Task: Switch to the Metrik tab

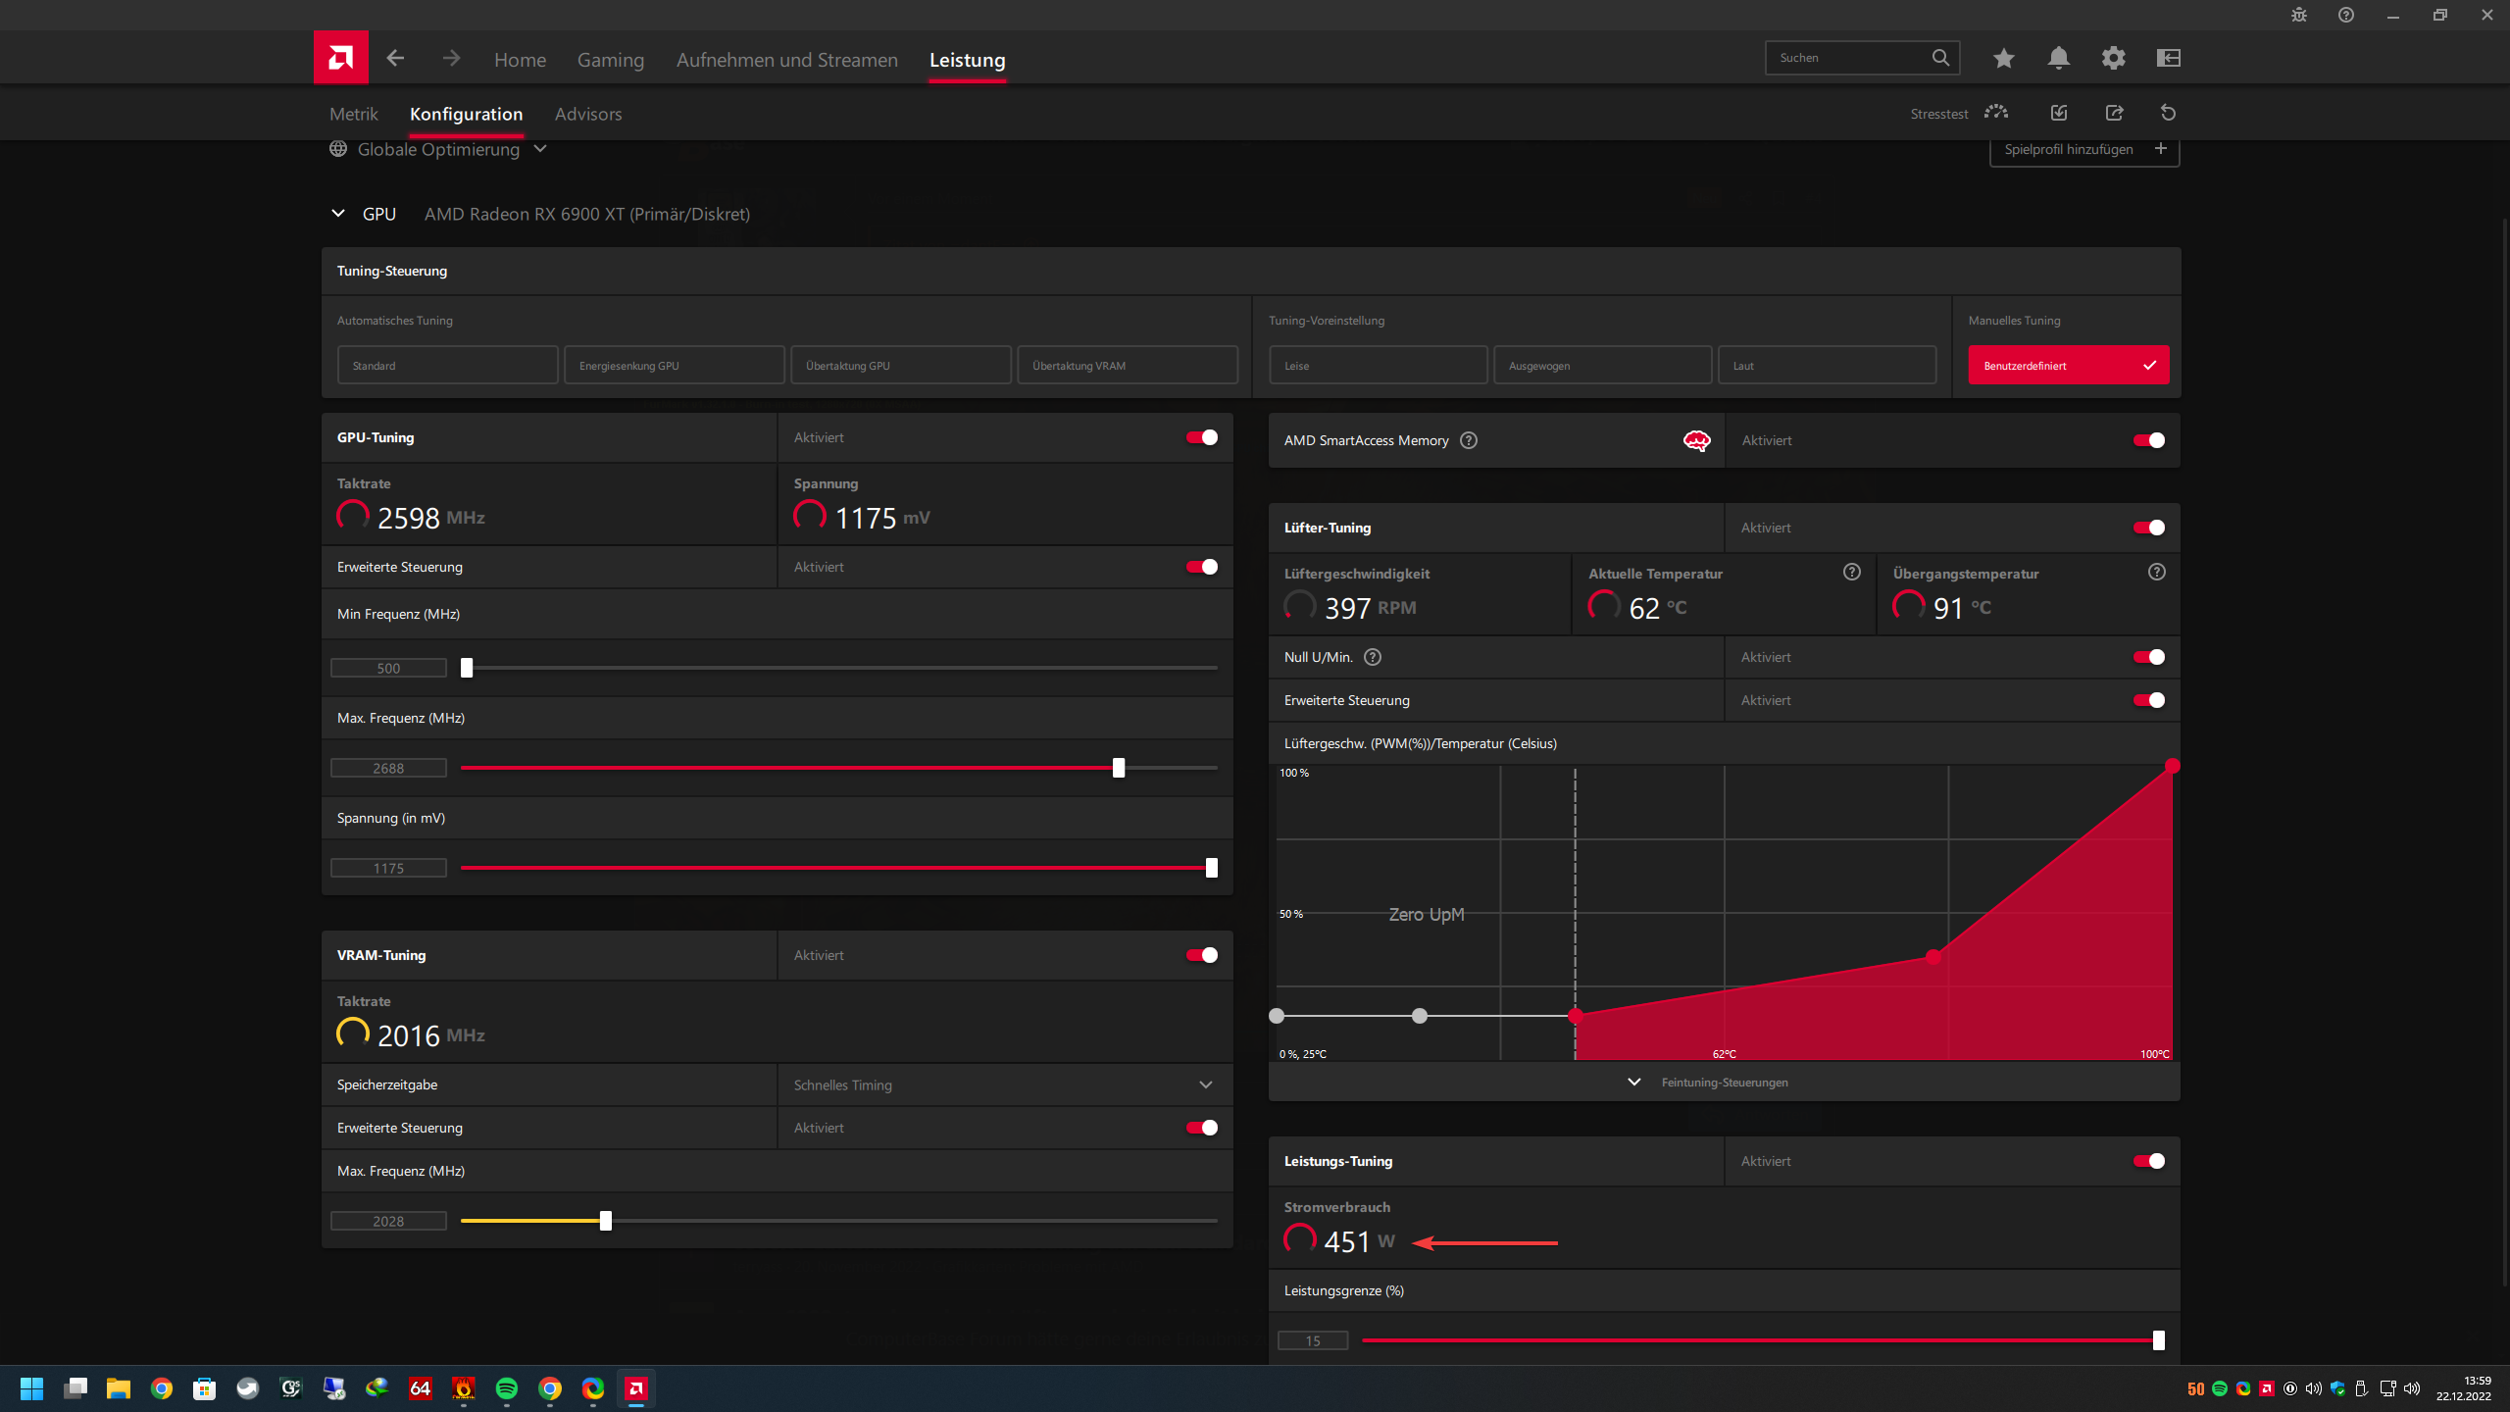Action: pyautogui.click(x=353, y=114)
